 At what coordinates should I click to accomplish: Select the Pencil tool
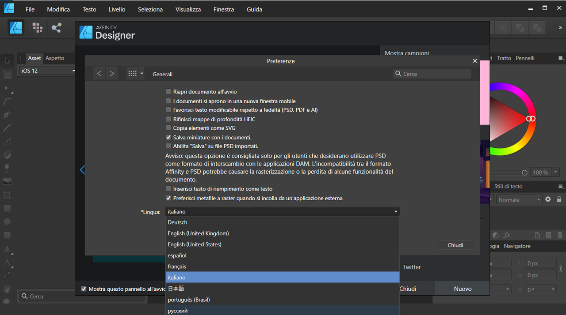[7, 128]
